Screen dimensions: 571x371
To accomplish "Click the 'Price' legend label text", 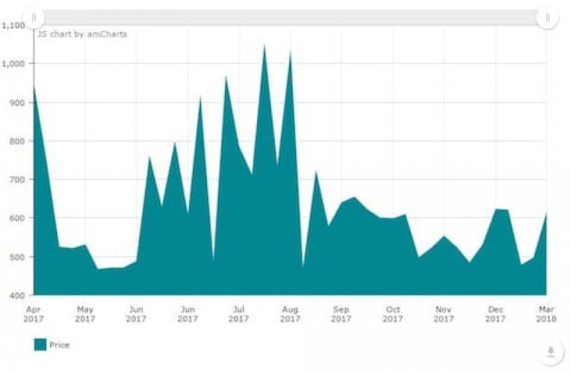I will tap(59, 345).
